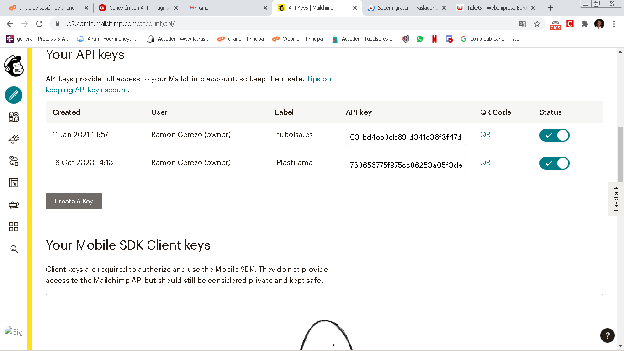Open Integrations grid icon in sidebar
The image size is (624, 351).
tap(14, 227)
